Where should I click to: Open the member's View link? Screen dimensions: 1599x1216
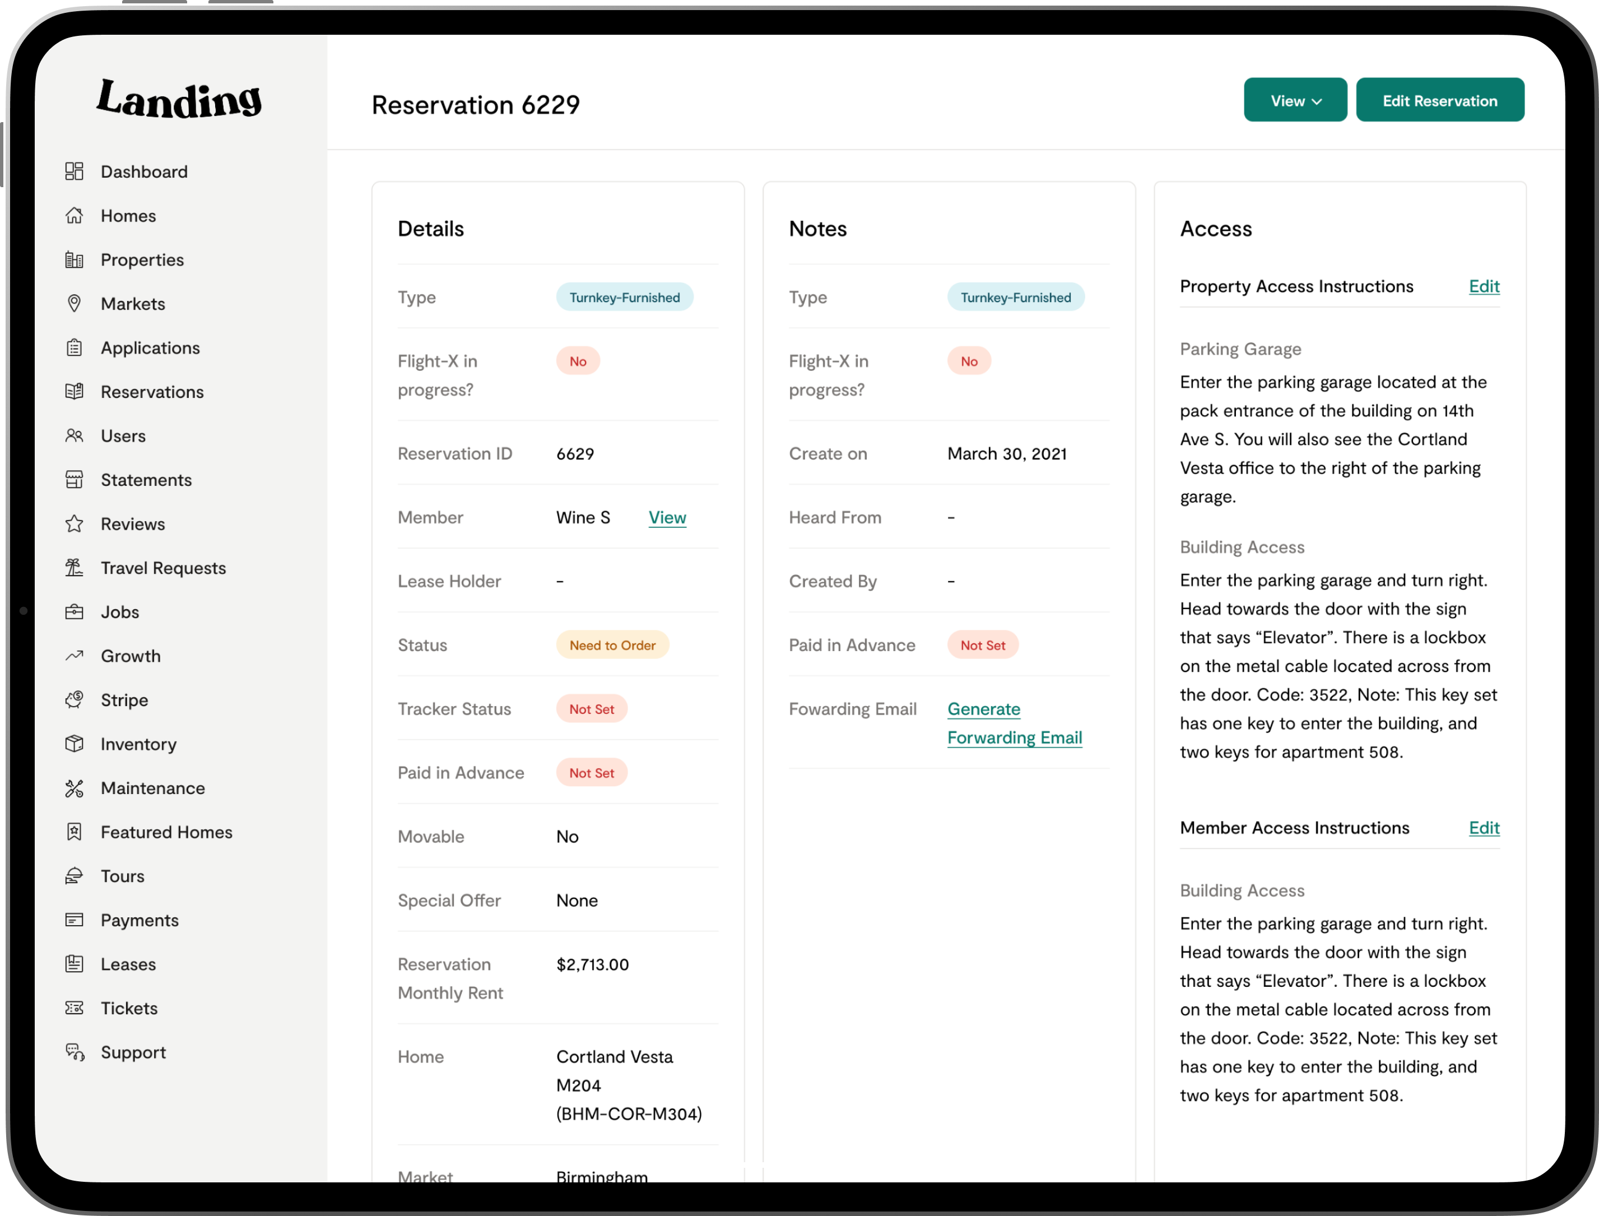tap(667, 518)
